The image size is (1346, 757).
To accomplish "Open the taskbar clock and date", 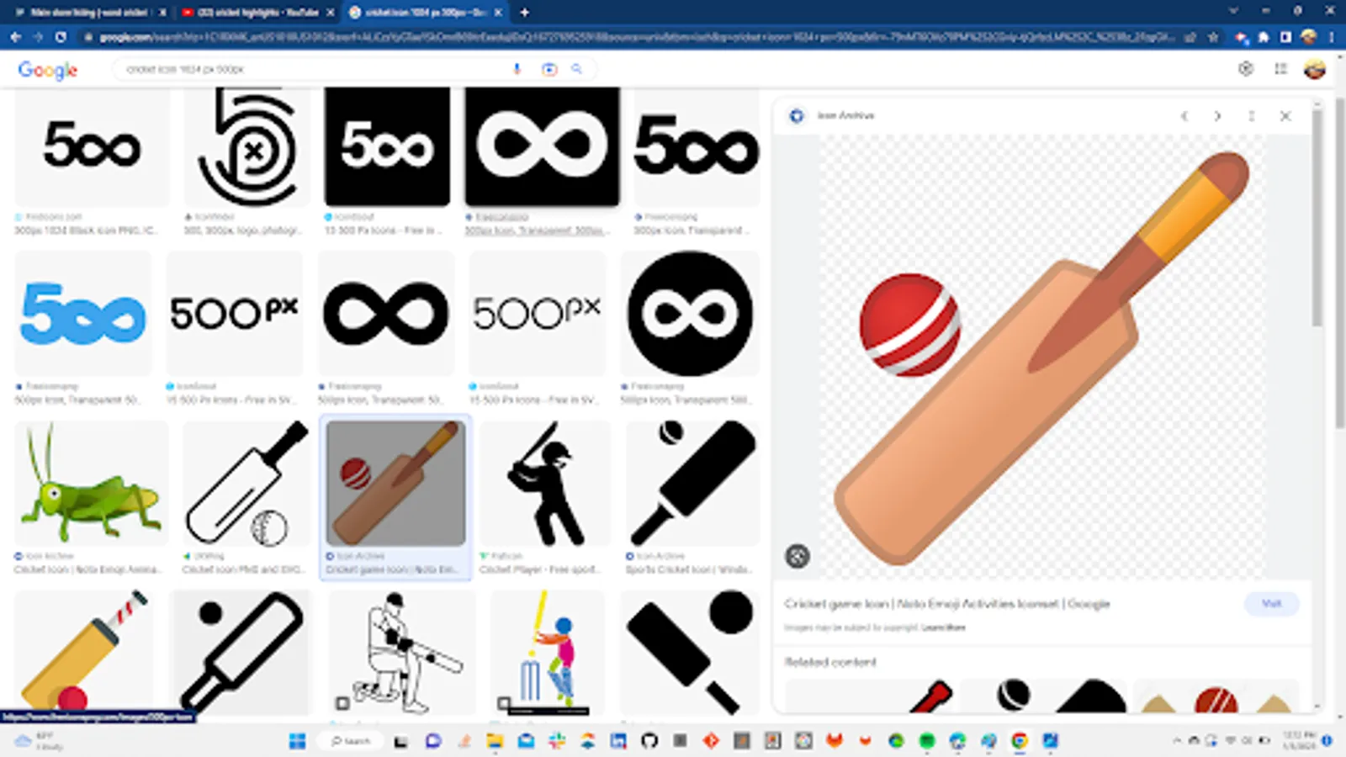I will pos(1299,741).
